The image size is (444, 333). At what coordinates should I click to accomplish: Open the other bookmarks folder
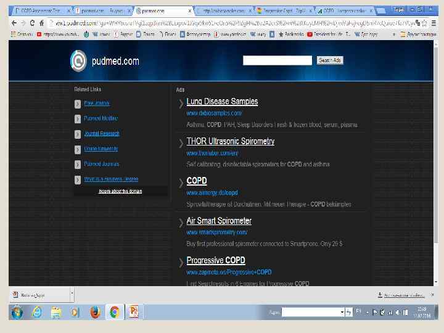point(418,35)
